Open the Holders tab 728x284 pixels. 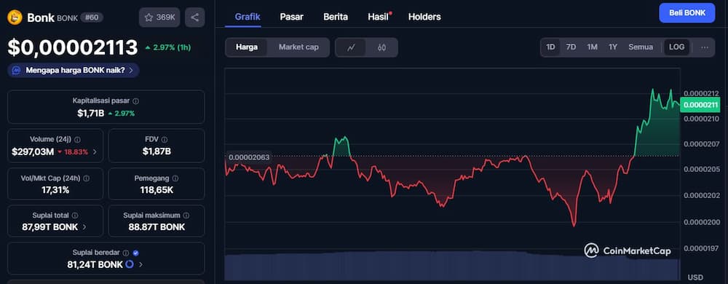424,17
